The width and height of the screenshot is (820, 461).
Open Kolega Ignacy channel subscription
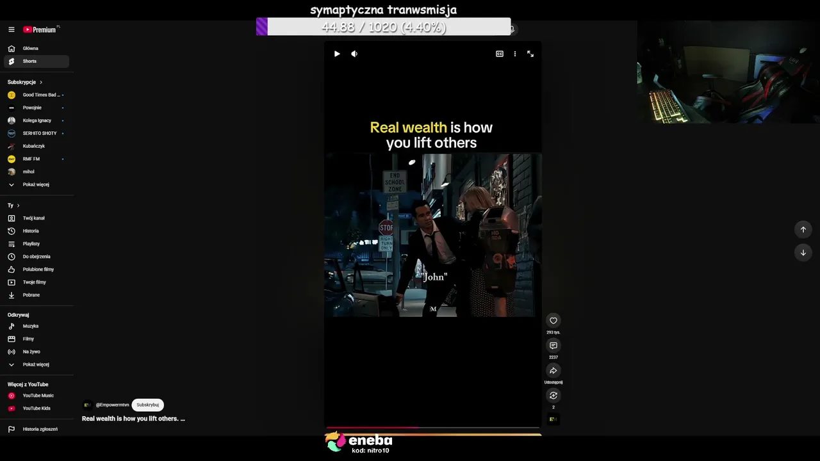[x=37, y=120]
